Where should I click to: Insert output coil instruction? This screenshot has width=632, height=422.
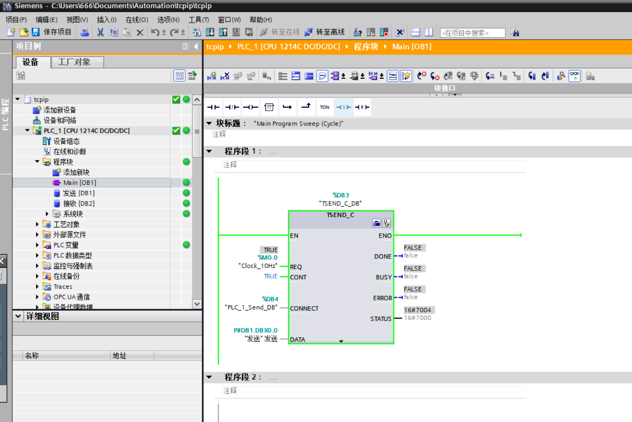251,107
